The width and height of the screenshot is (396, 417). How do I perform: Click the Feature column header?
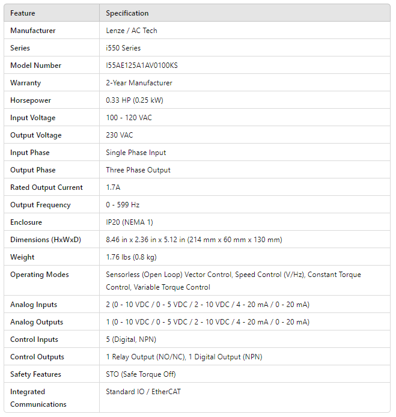(x=23, y=13)
